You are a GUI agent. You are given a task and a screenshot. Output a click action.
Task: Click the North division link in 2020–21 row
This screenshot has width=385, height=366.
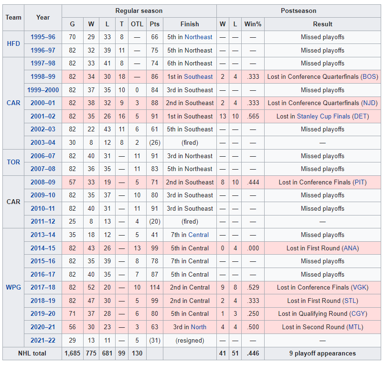pyautogui.click(x=199, y=327)
